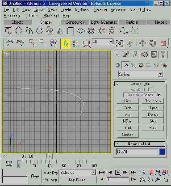171x186 pixels.
Task: Activate the Select and Scale tool
Action: click(163, 43)
